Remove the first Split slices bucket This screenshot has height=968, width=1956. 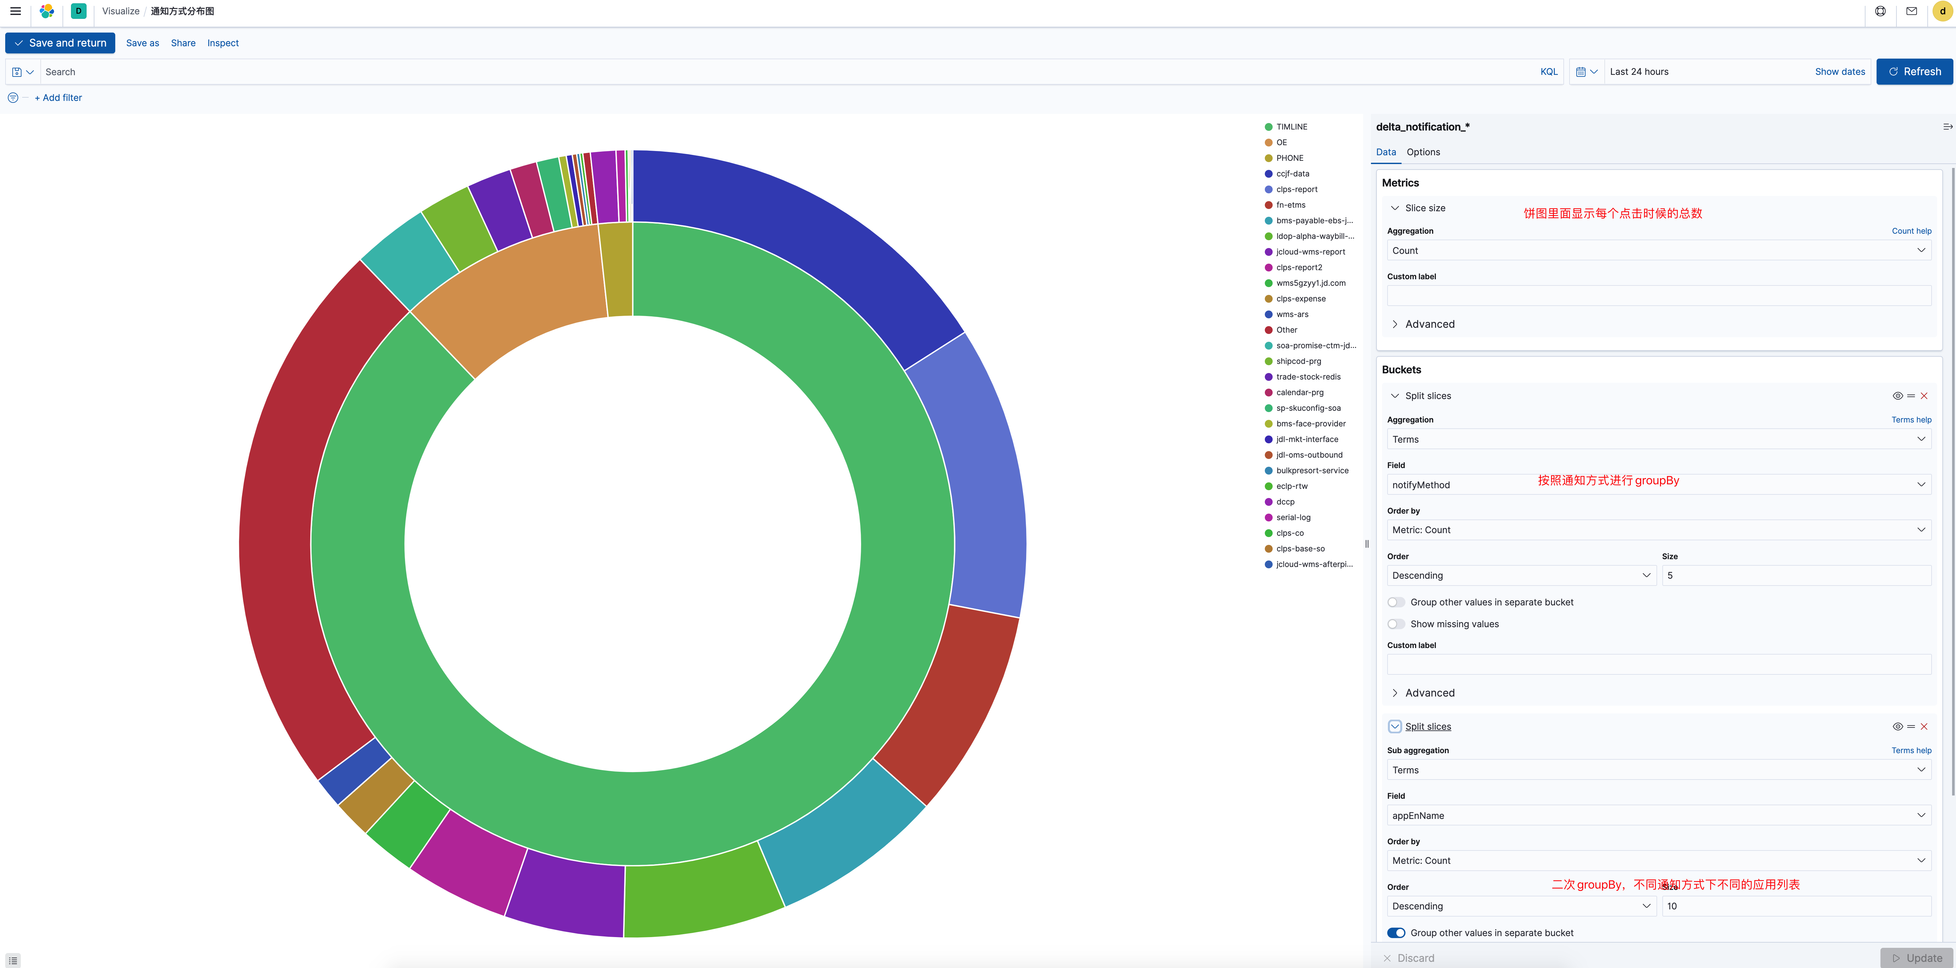click(x=1923, y=396)
